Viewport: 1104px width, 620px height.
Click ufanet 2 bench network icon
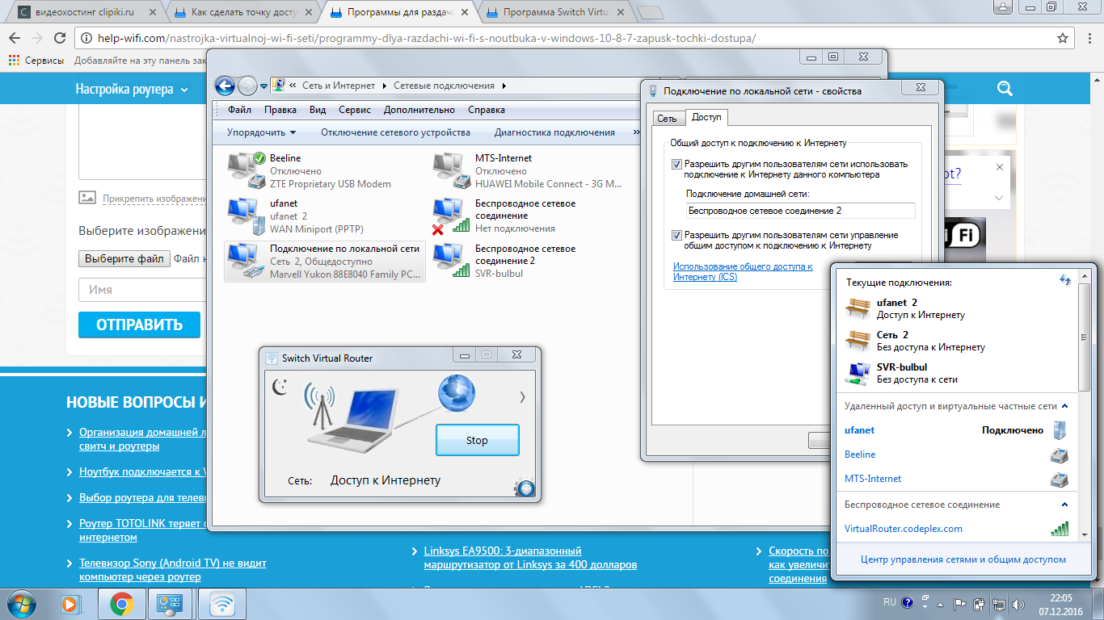[x=857, y=308]
